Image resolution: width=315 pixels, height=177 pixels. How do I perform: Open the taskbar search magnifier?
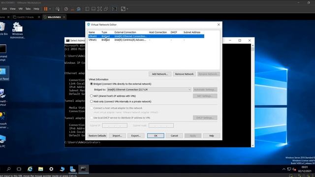pos(9,169)
